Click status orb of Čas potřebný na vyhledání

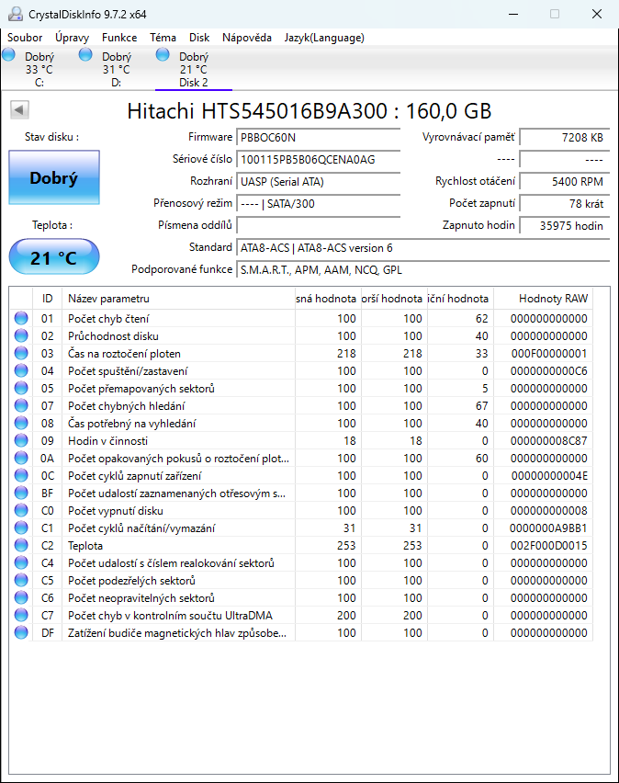[21, 423]
